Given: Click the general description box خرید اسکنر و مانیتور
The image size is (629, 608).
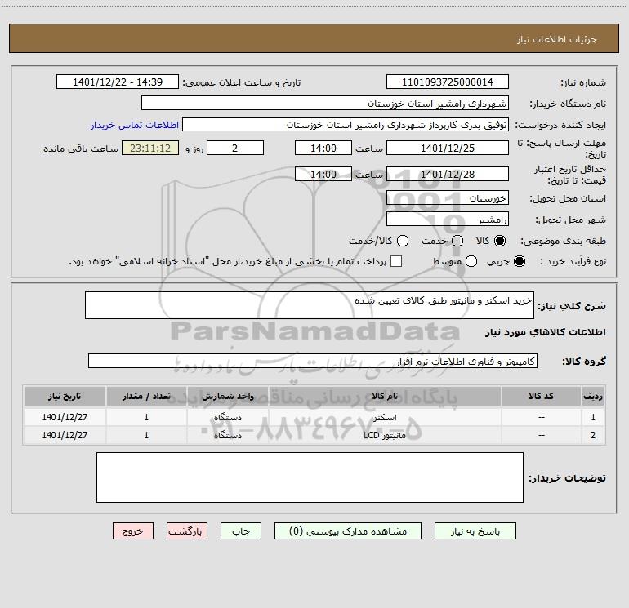Looking at the screenshot, I should [310, 305].
